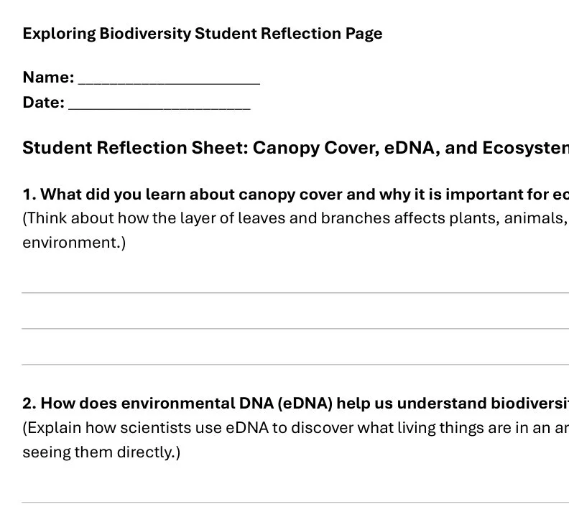Viewport: 569px width, 522px height.
Task: Click the 'Name:' label
Action: pos(48,78)
